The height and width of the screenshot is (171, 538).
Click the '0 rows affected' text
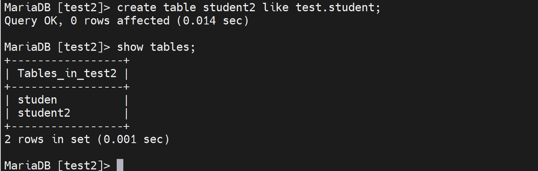click(x=120, y=21)
